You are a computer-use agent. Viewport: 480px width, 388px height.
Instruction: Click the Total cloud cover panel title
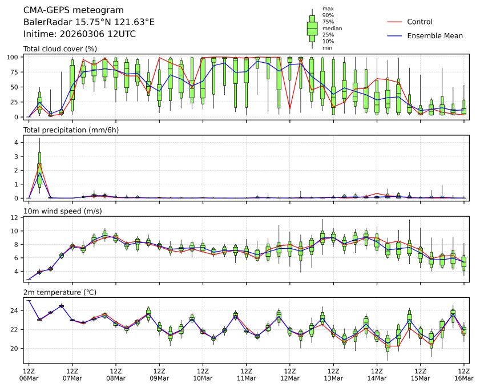[60, 49]
